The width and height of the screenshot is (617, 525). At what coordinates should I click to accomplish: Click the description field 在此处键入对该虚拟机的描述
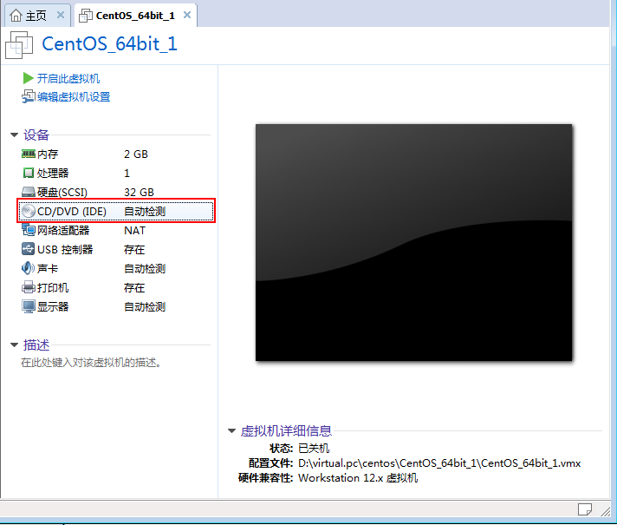point(91,362)
